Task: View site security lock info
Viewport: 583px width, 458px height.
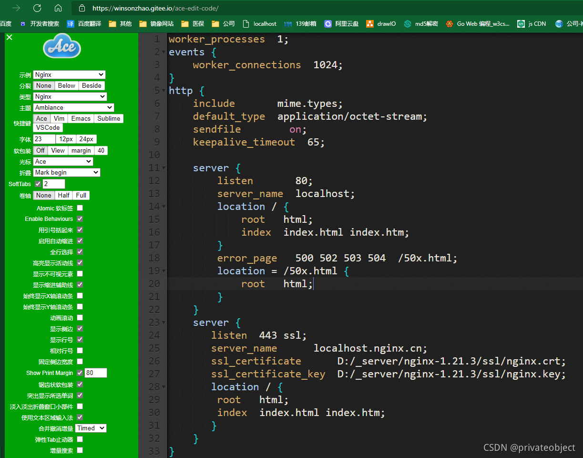Action: (x=82, y=8)
